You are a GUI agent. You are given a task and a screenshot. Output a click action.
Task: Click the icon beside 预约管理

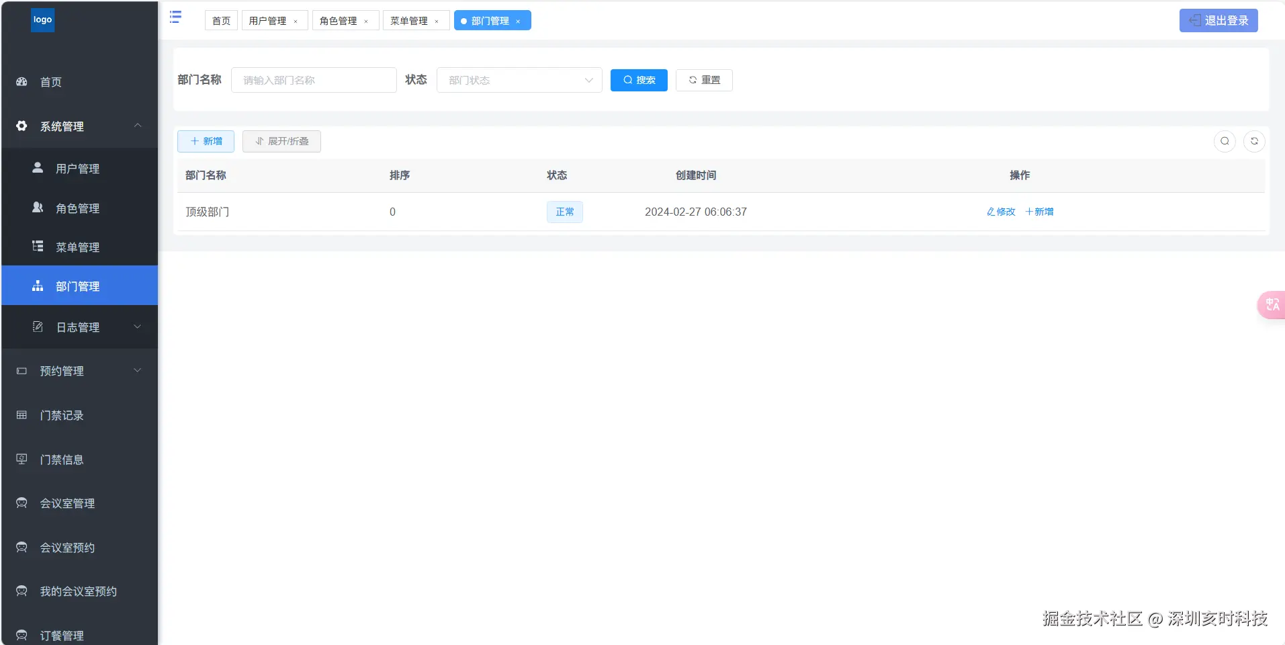click(21, 371)
